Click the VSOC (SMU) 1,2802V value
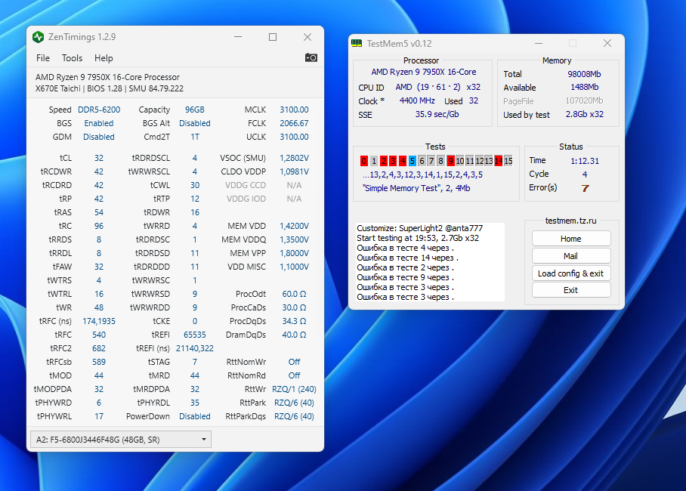 click(294, 158)
